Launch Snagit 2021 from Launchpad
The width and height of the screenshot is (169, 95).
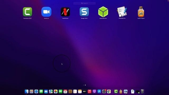(x=84, y=12)
